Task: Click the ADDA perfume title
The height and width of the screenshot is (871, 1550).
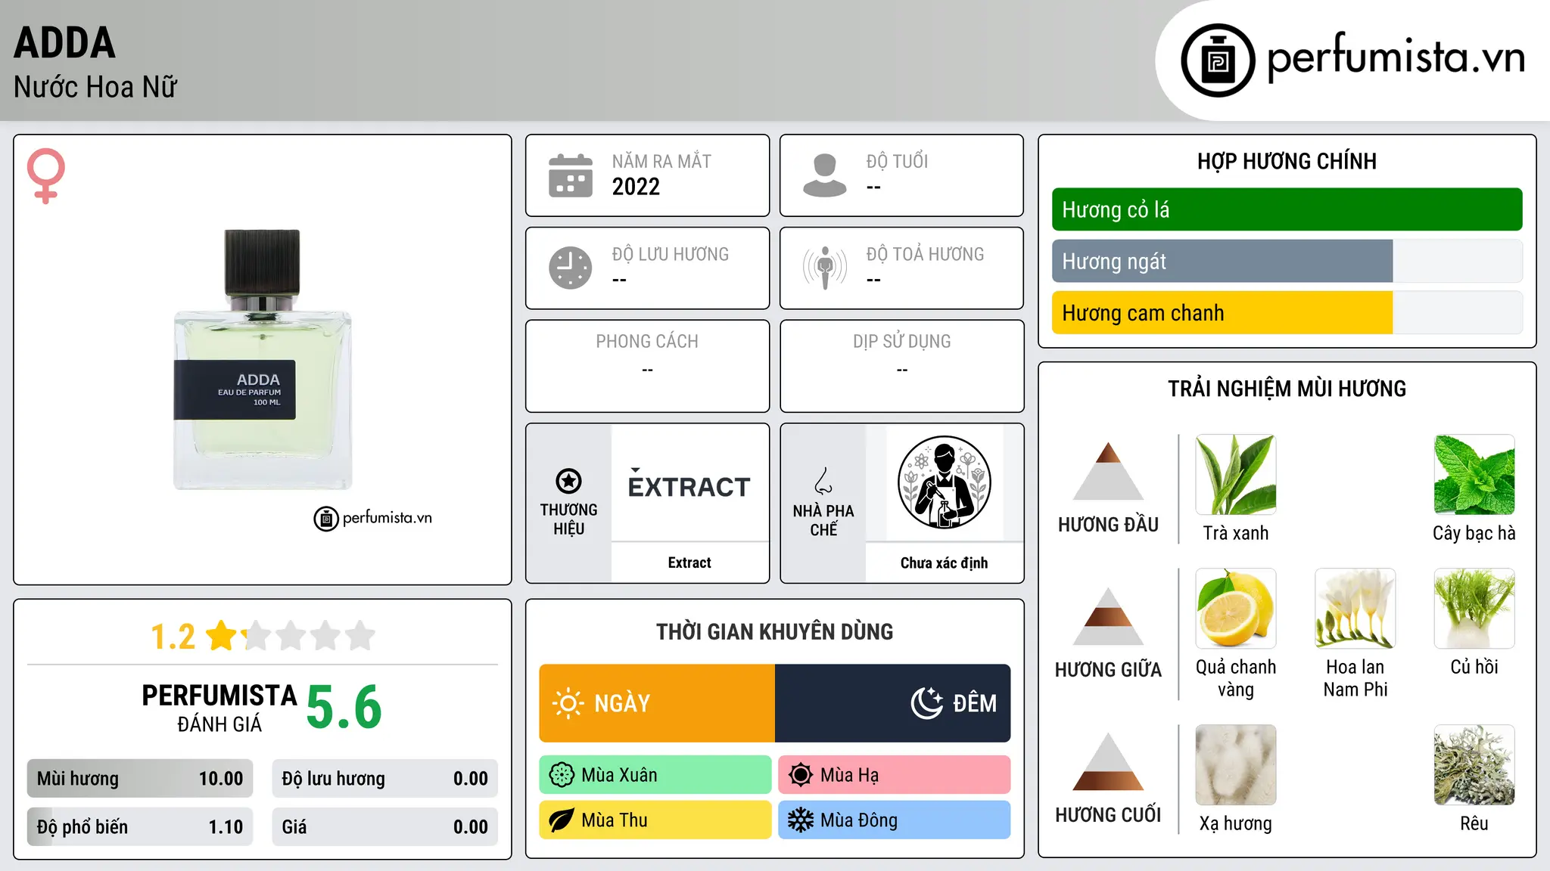Action: click(x=65, y=43)
